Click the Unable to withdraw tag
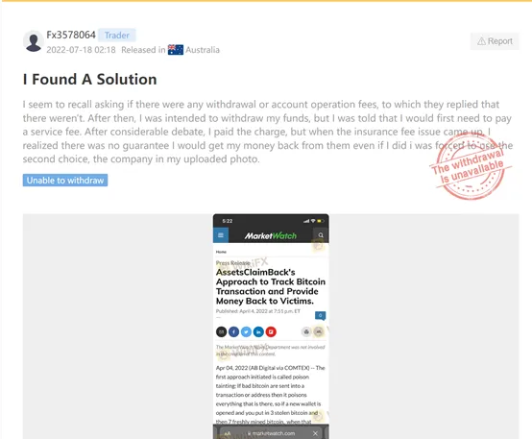The width and height of the screenshot is (532, 439). point(65,181)
